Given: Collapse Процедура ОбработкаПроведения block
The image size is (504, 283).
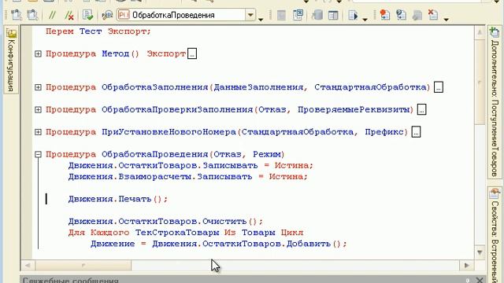Looking at the screenshot, I should click(38, 154).
